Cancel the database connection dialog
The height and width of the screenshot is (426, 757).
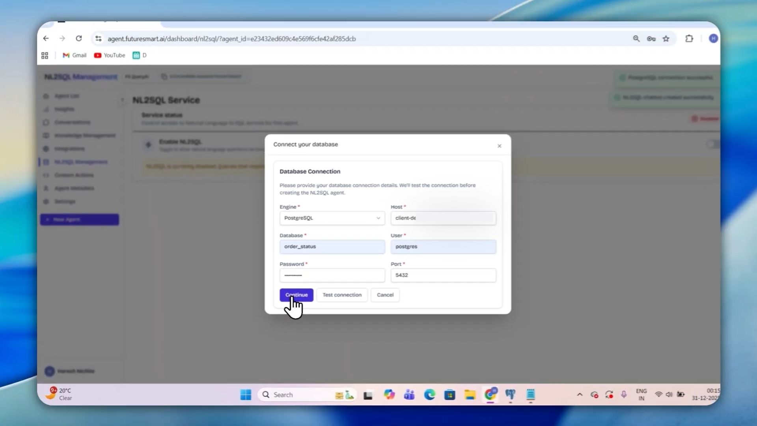coord(385,295)
